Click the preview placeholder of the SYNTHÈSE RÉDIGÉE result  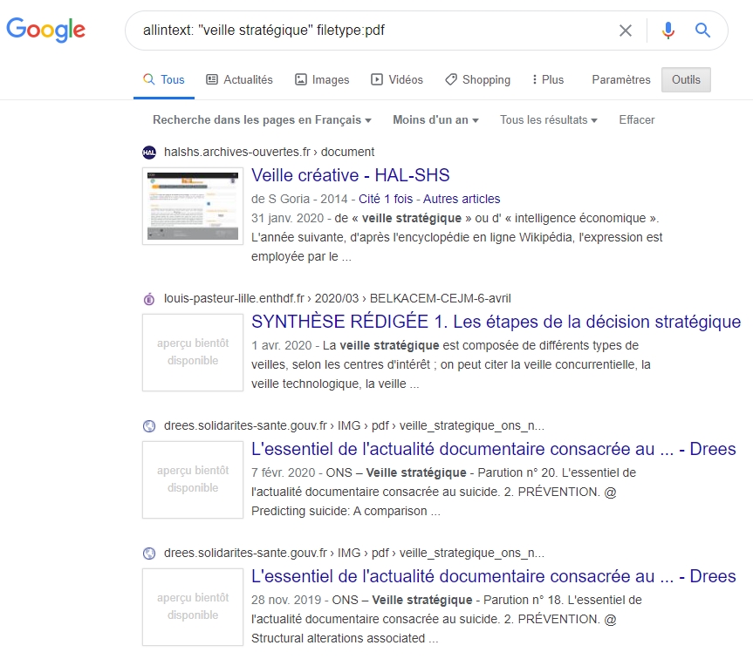tap(193, 352)
